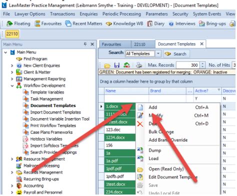Select the 156 template row
The height and width of the screenshot is (196, 237).
click(120, 145)
